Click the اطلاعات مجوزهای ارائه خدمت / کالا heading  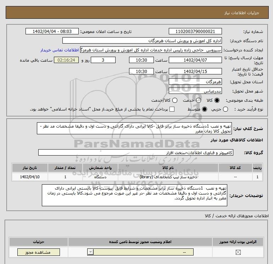[x=236, y=216]
